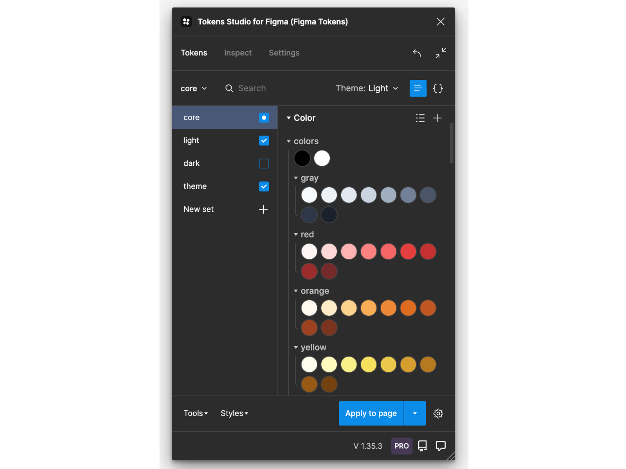Collapse the orange group
This screenshot has height=469, width=626.
point(311,291)
